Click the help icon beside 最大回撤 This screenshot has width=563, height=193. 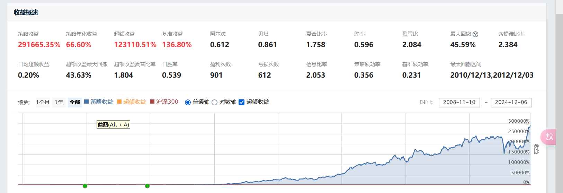(475, 34)
